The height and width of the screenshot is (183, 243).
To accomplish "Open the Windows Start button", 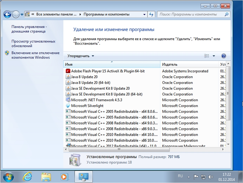I will pyautogui.click(x=8, y=177).
